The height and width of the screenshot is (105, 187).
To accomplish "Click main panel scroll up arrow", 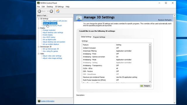I will [x=174, y=15].
